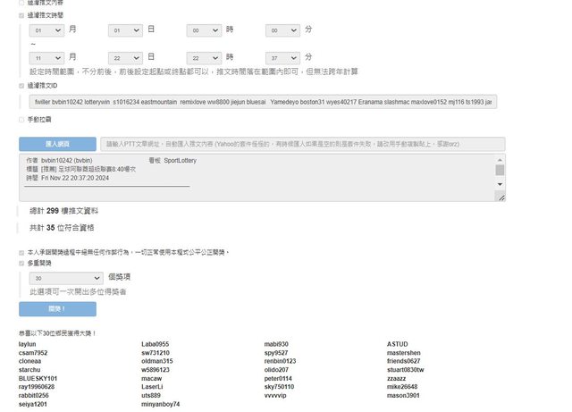Toggle the 過濾推文ID checkbox
Viewport: 572px width, 412px height.
coord(21,86)
